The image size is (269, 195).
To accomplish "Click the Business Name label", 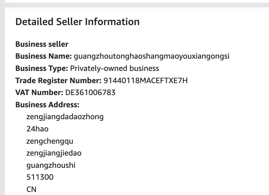I will tap(44, 56).
